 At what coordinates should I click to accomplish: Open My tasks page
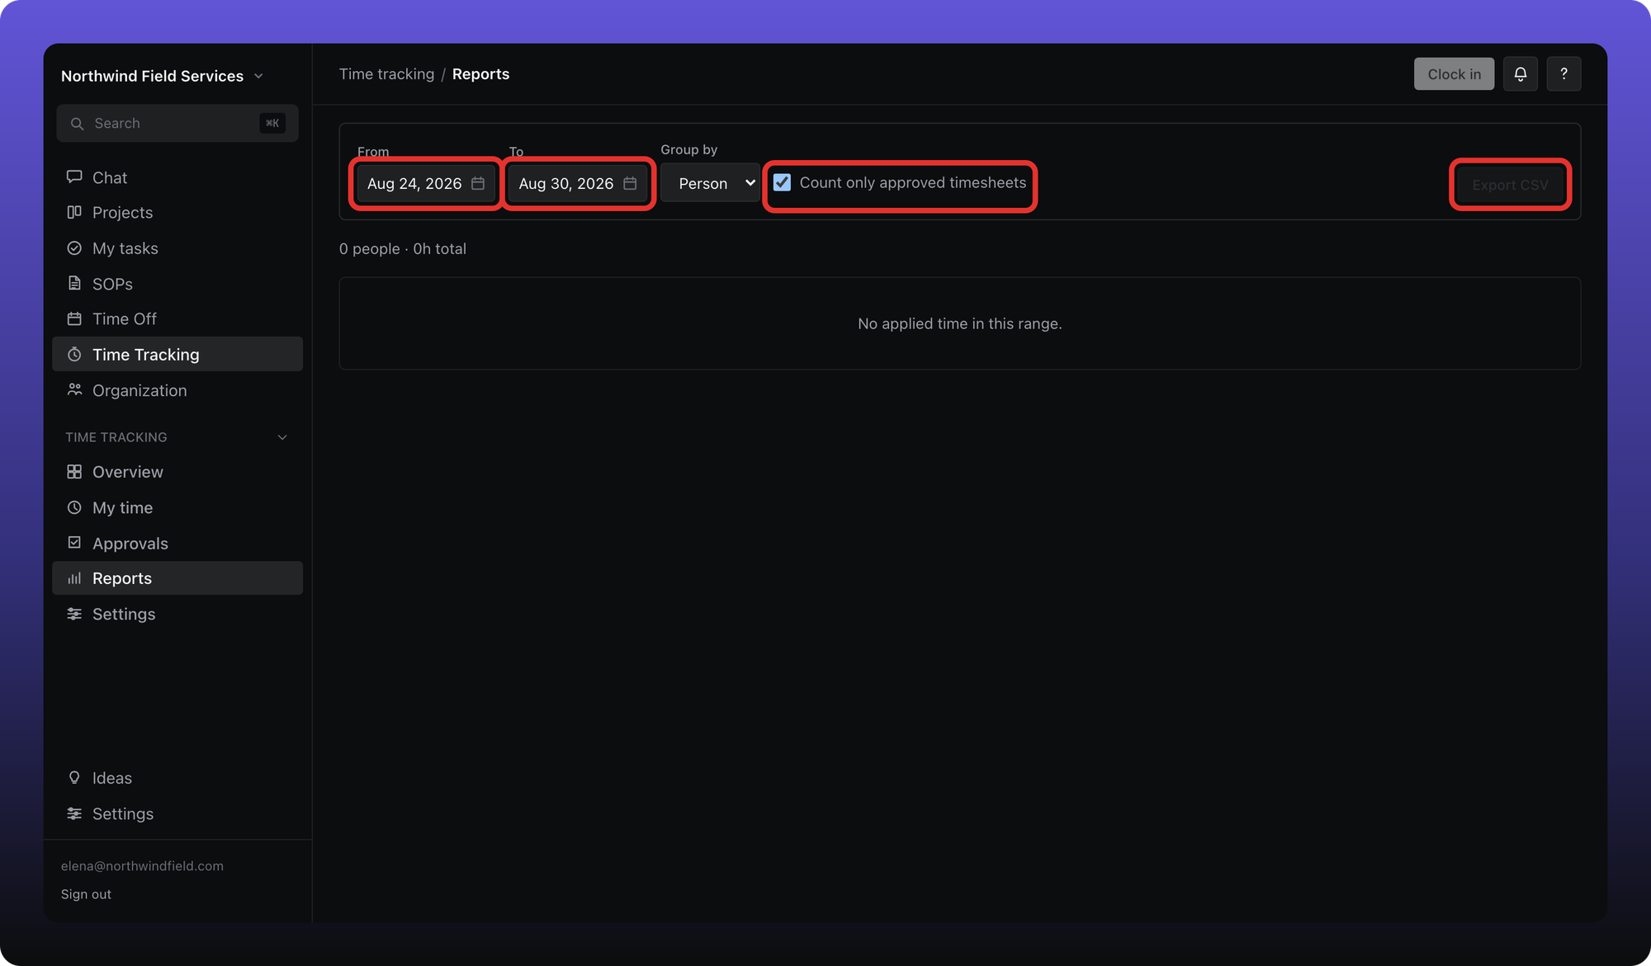[177, 248]
